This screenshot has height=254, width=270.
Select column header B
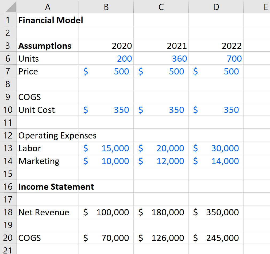[x=106, y=7]
